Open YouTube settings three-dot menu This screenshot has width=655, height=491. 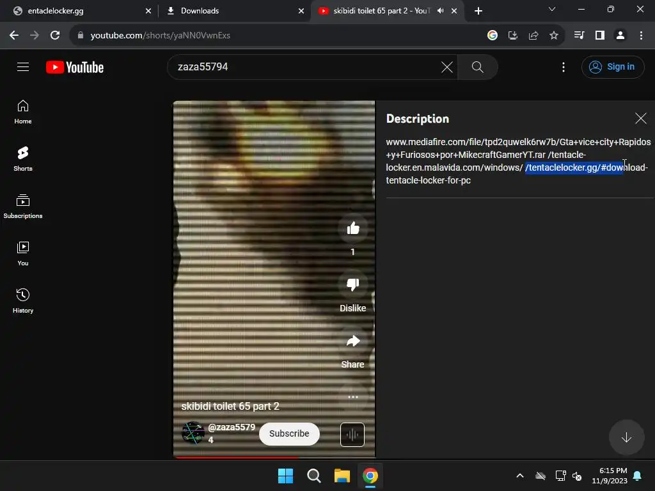pyautogui.click(x=563, y=66)
